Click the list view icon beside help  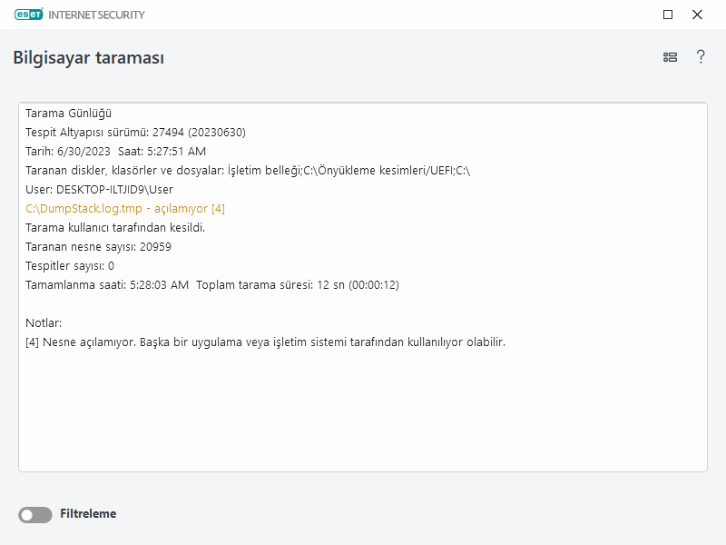(x=670, y=57)
